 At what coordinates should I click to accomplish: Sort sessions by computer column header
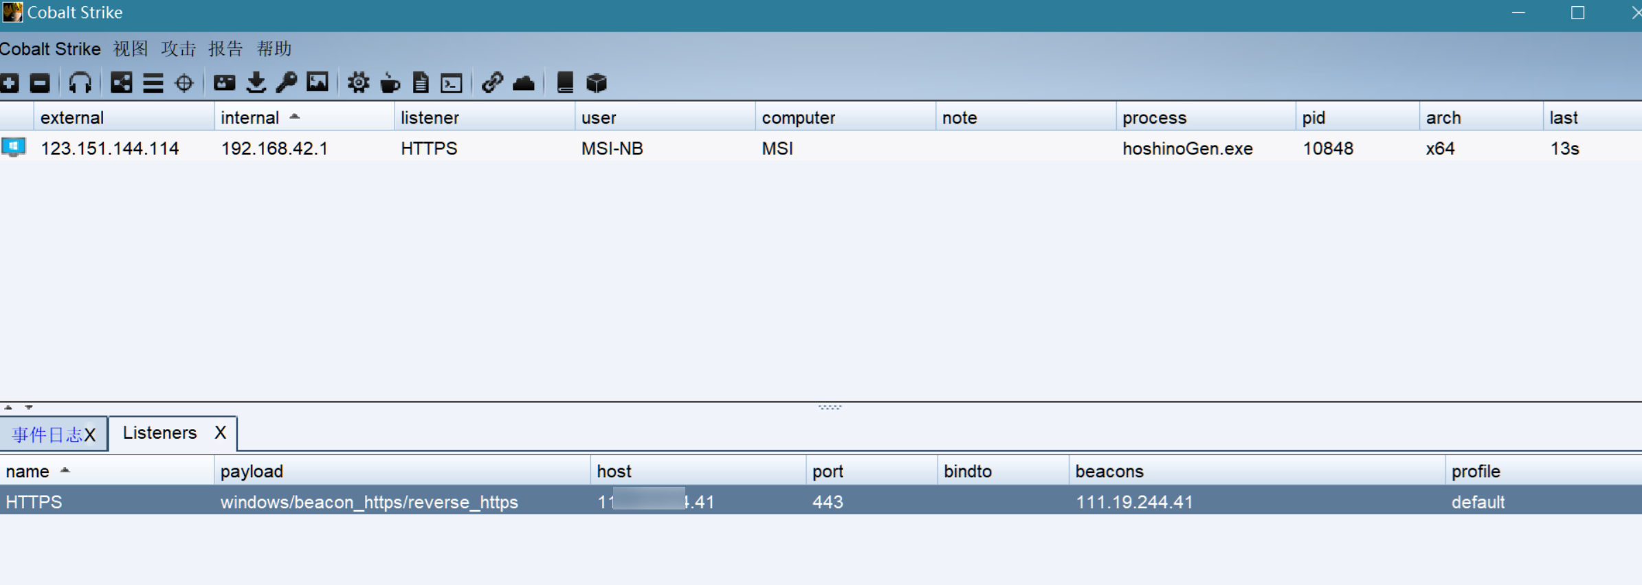(x=845, y=117)
